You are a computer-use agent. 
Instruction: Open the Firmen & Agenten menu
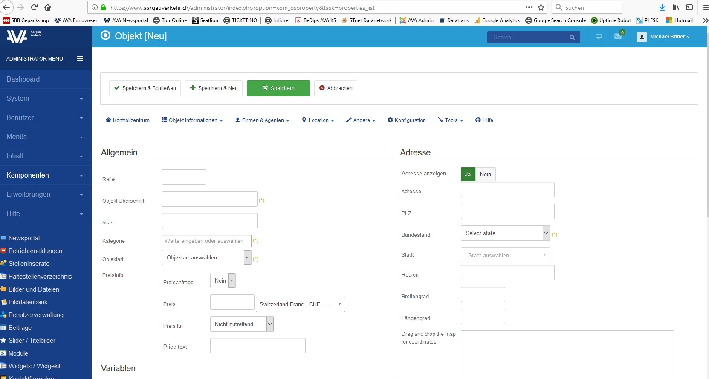(262, 120)
